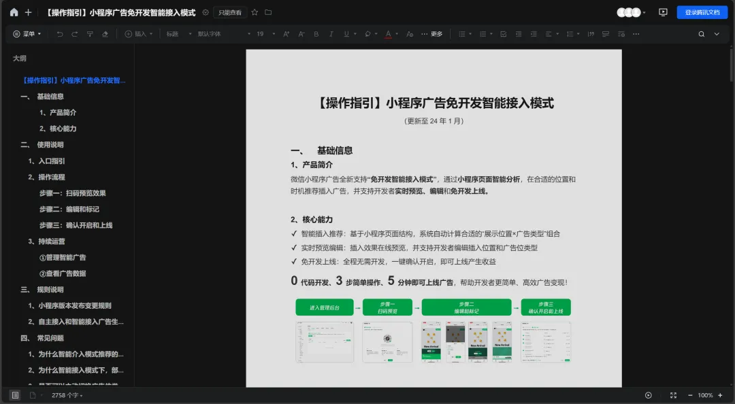Open the line spacing dropdown
Viewport: 735px width, 404px height.
click(x=573, y=34)
